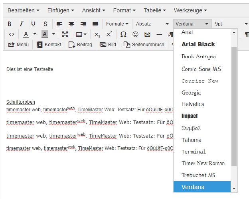Expand the Absatz paragraph style dropdown
The height and width of the screenshot is (199, 249).
(x=152, y=24)
